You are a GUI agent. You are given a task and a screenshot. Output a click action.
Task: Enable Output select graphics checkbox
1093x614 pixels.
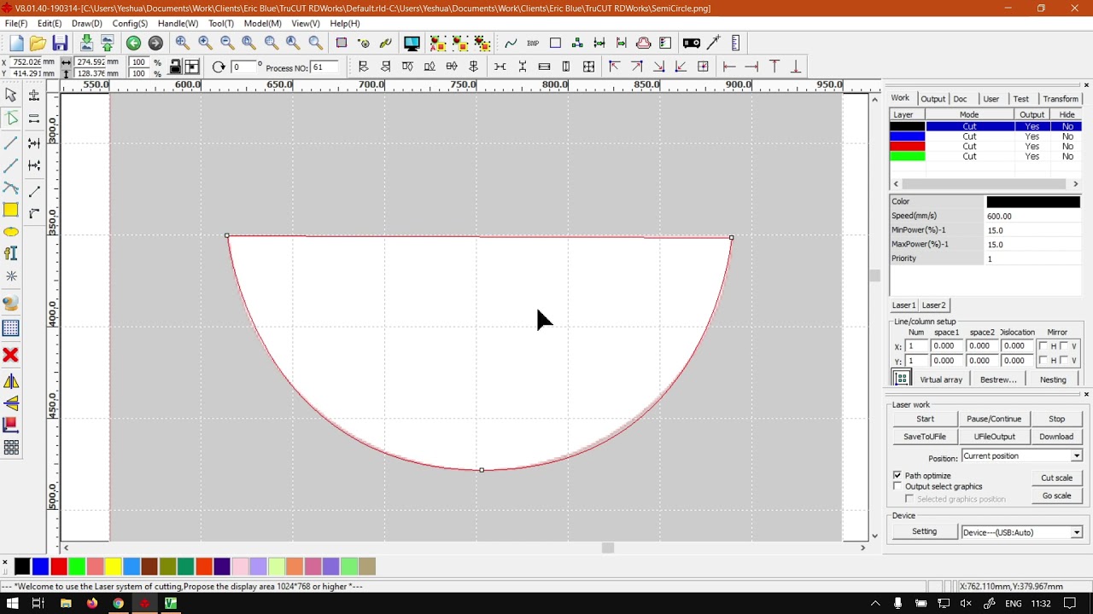(x=897, y=486)
